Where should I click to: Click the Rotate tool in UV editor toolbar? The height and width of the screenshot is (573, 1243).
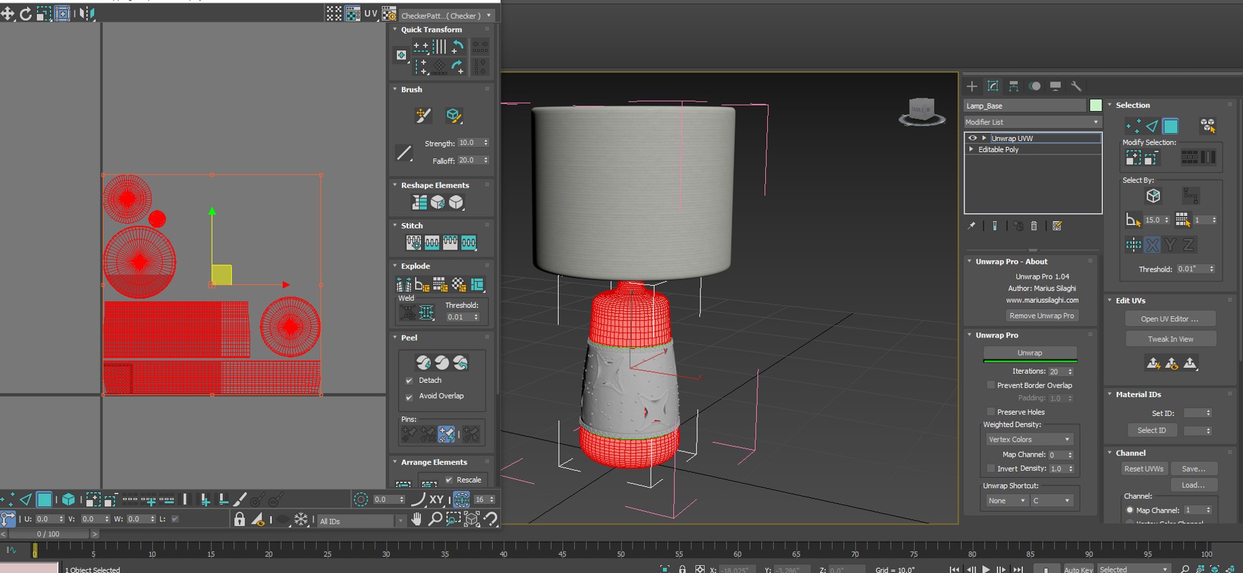pos(25,13)
